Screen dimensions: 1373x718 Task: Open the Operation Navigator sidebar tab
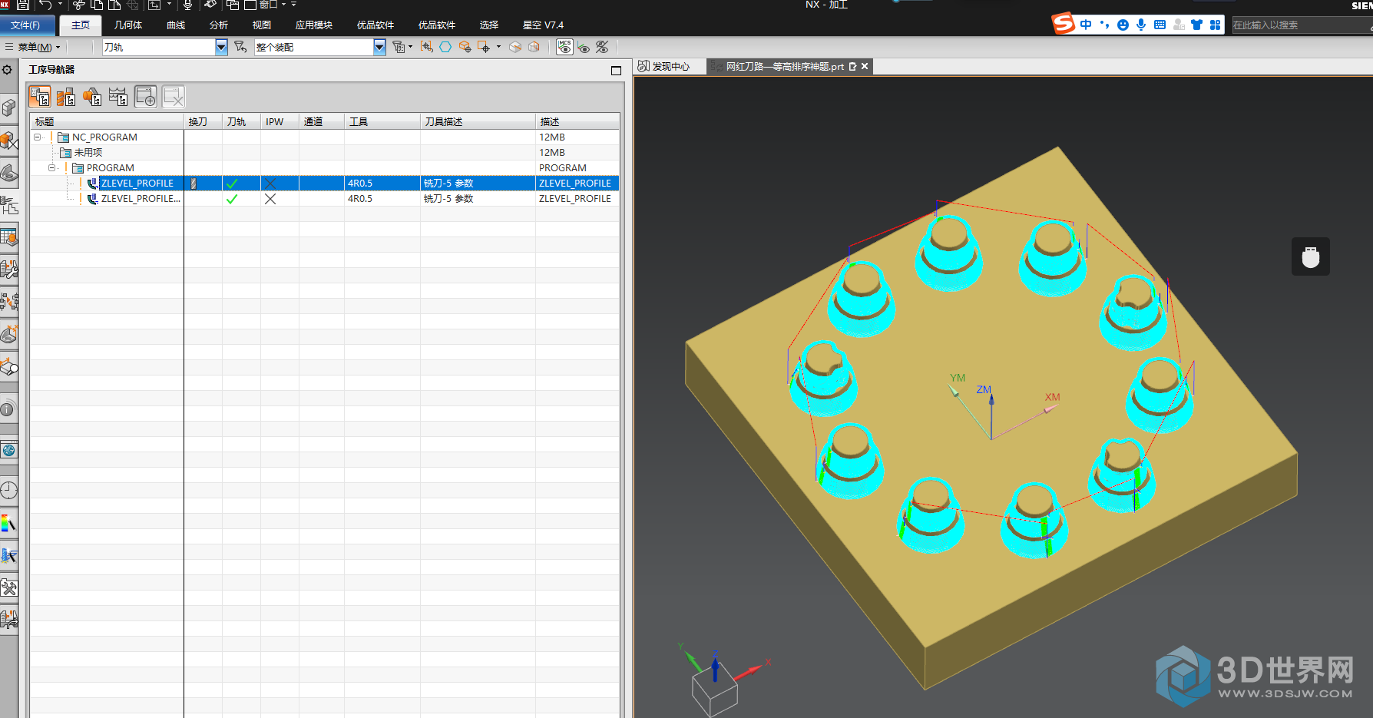pyautogui.click(x=8, y=205)
